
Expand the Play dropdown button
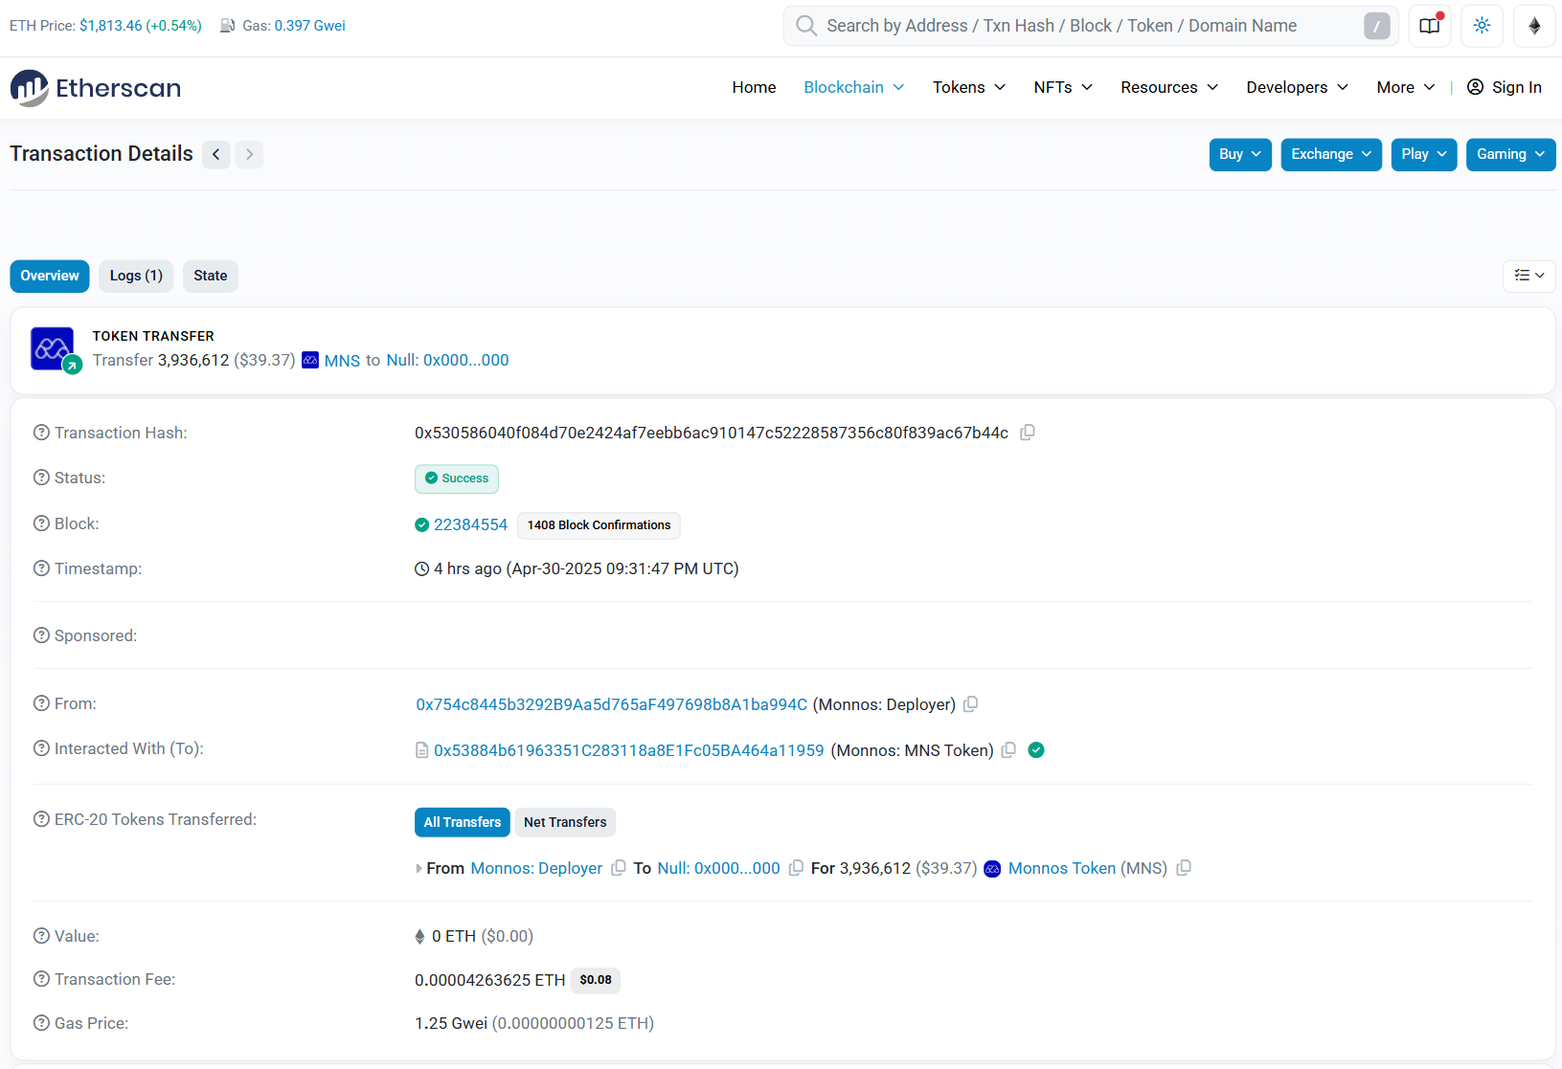(x=1424, y=154)
